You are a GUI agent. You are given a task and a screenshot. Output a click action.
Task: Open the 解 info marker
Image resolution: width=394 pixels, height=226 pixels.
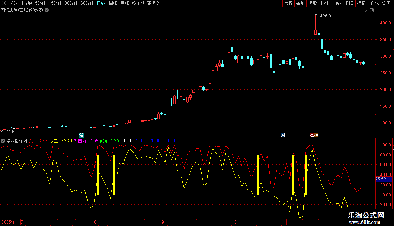[x=81, y=135]
